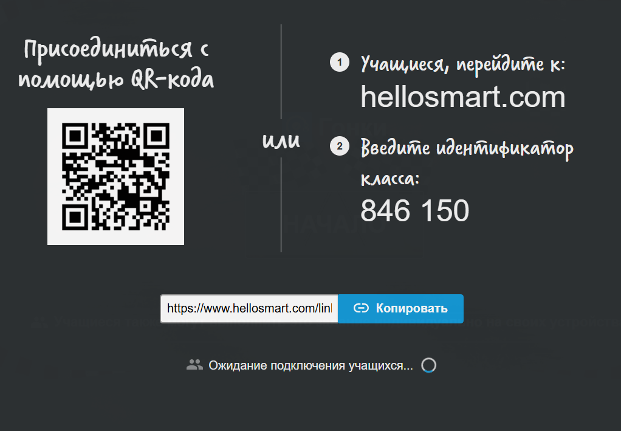Click the QR code's top-left finder square
This screenshot has height=431, width=621.
click(x=75, y=136)
